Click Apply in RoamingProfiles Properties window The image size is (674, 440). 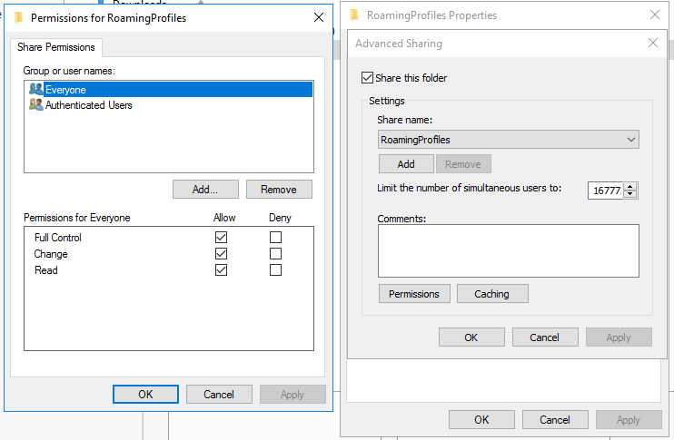click(x=629, y=419)
